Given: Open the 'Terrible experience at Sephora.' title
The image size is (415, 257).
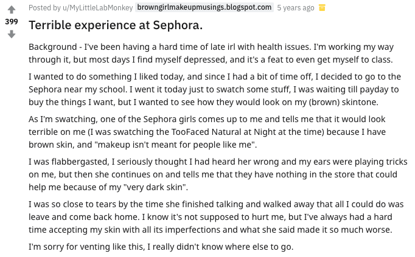Looking at the screenshot, I should click(x=116, y=26).
